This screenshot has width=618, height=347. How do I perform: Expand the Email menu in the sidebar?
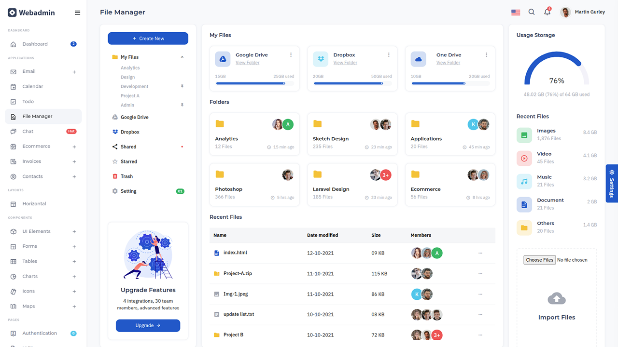[74, 71]
